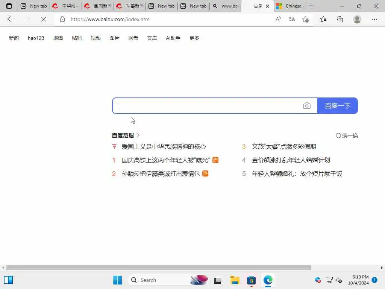Open notification center badge

(374, 280)
